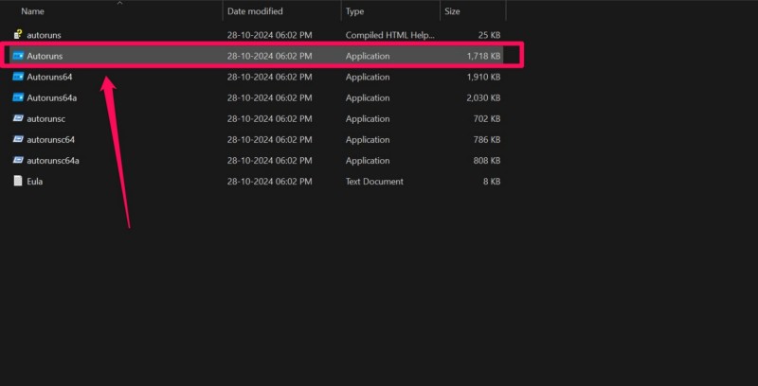
Task: Select the Eula text document icon
Action: (18, 181)
